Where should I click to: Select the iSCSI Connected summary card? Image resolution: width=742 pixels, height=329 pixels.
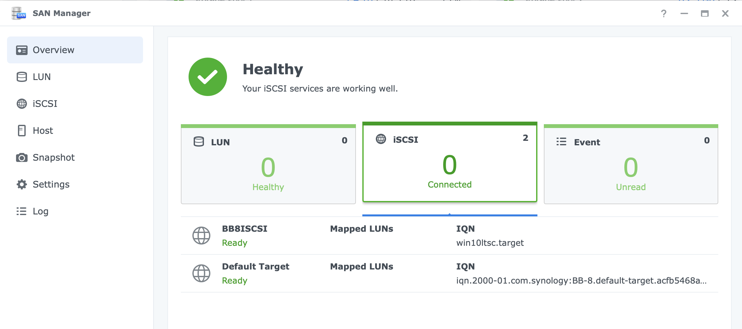pyautogui.click(x=450, y=162)
